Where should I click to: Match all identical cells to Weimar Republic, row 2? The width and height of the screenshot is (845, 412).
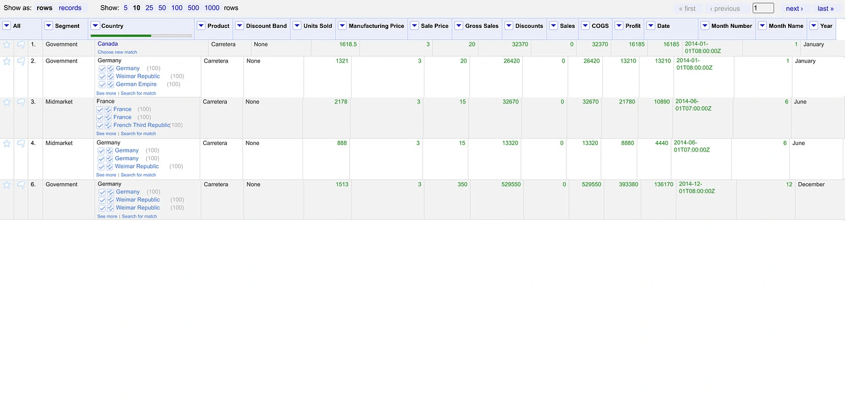[x=110, y=77]
